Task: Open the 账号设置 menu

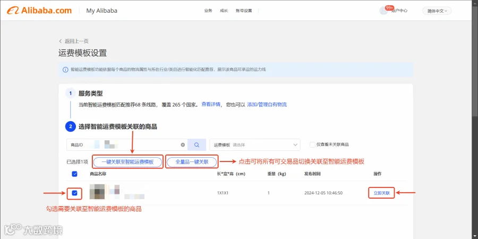Action: coord(244,11)
